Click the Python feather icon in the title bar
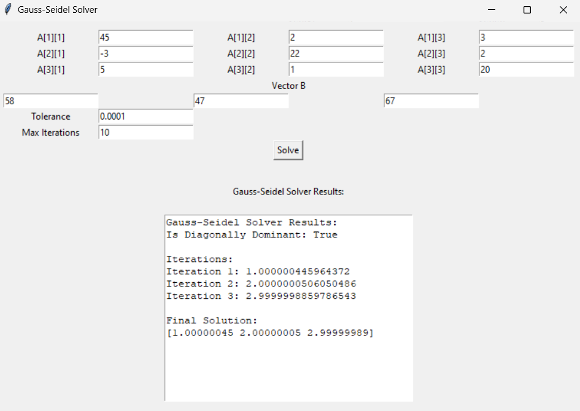This screenshot has width=580, height=411. (9, 9)
